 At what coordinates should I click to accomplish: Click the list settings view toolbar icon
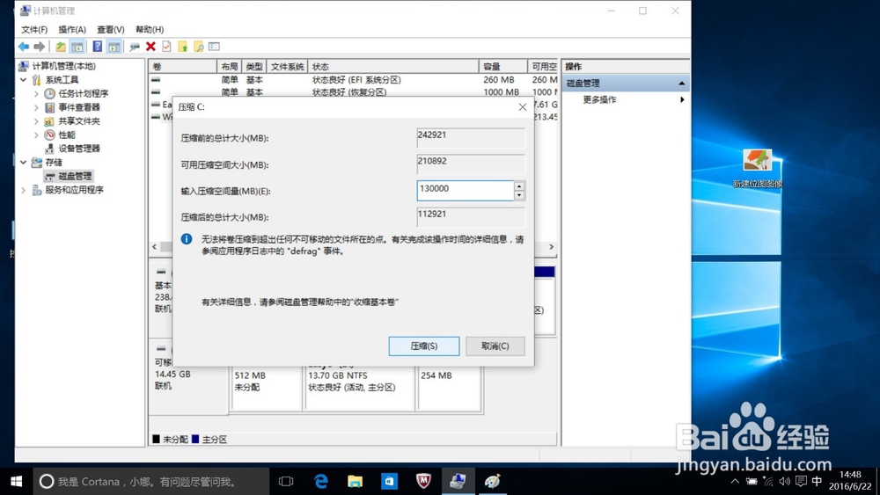[215, 47]
